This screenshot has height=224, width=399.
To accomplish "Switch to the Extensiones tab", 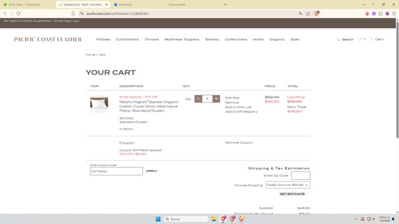I will pyautogui.click(x=125, y=4).
